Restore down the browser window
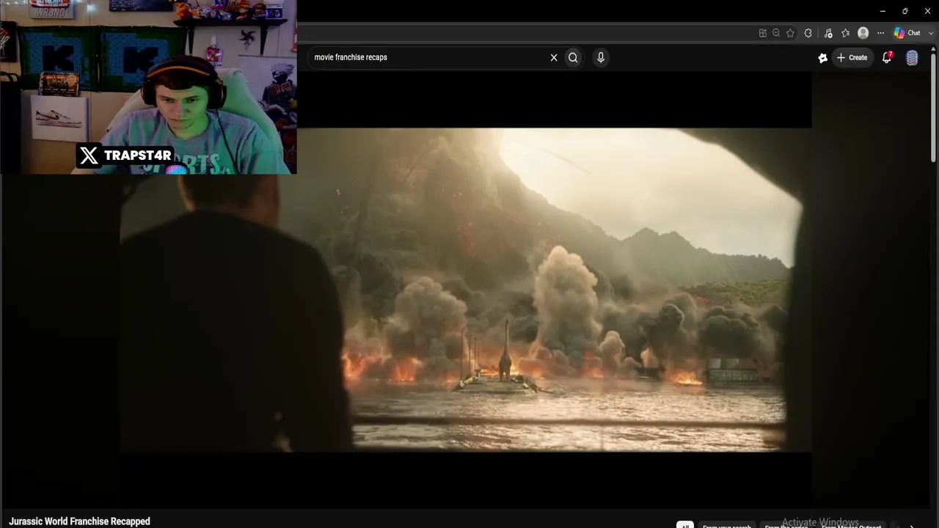This screenshot has height=528, width=939. [905, 11]
